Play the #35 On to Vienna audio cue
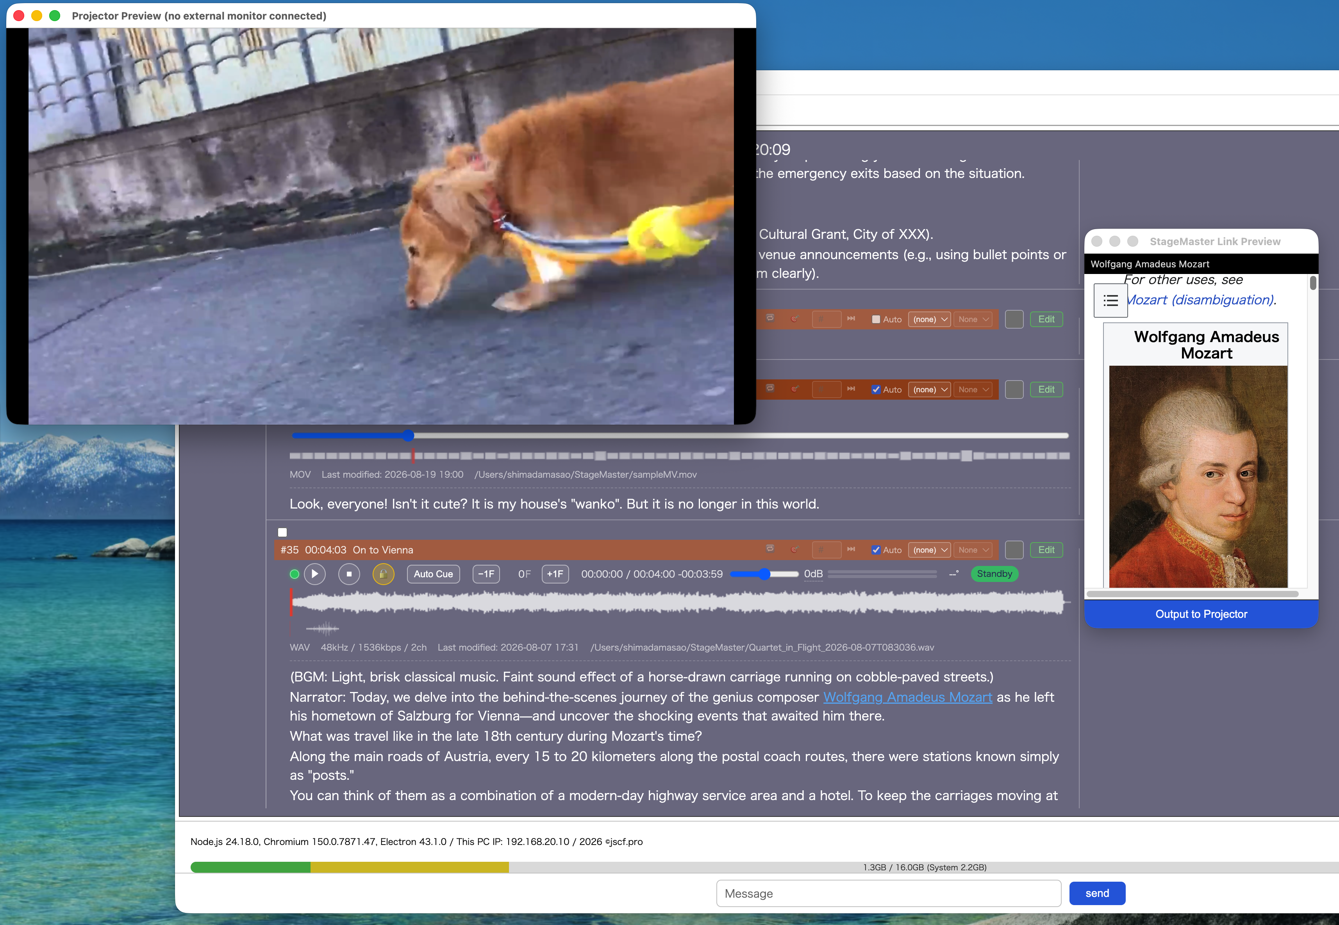Viewport: 1339px width, 925px height. tap(314, 574)
